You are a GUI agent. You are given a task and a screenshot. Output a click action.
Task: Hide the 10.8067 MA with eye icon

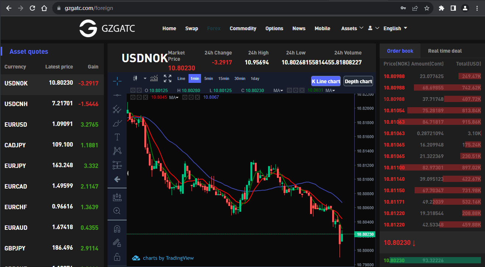(184, 97)
